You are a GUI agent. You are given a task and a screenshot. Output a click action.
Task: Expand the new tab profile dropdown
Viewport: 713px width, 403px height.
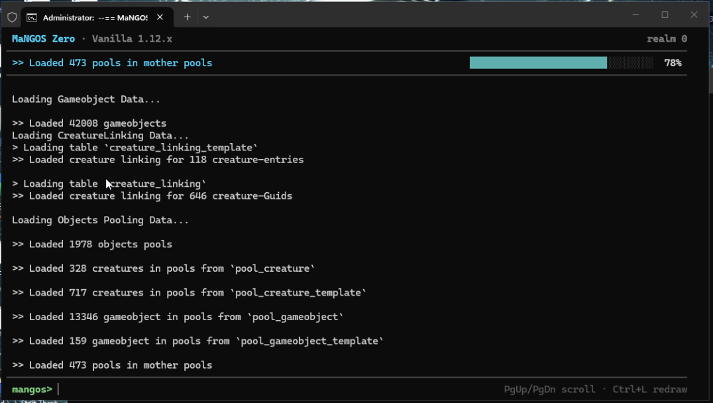[206, 17]
